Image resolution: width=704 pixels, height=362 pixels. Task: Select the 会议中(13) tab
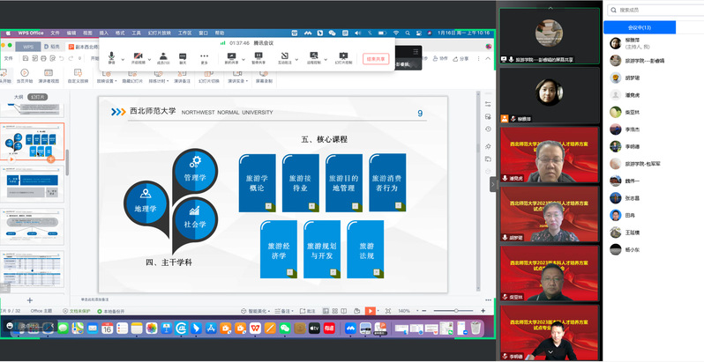click(x=640, y=27)
